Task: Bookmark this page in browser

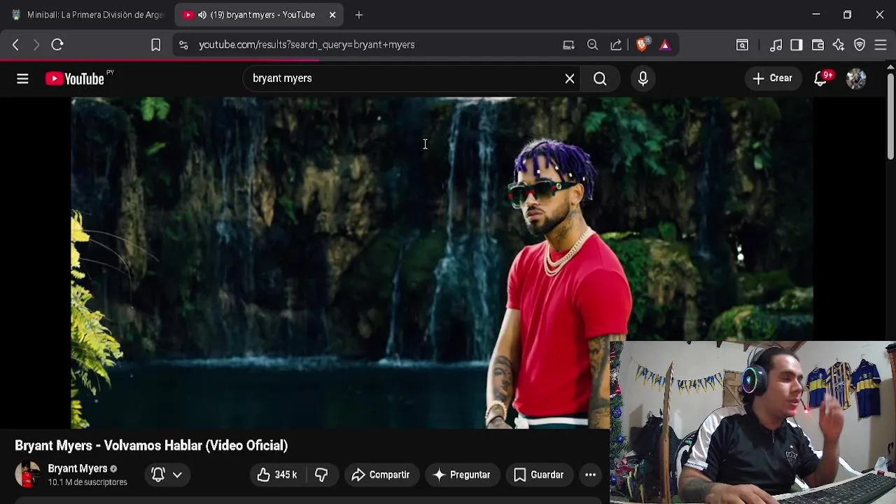Action: 155,45
